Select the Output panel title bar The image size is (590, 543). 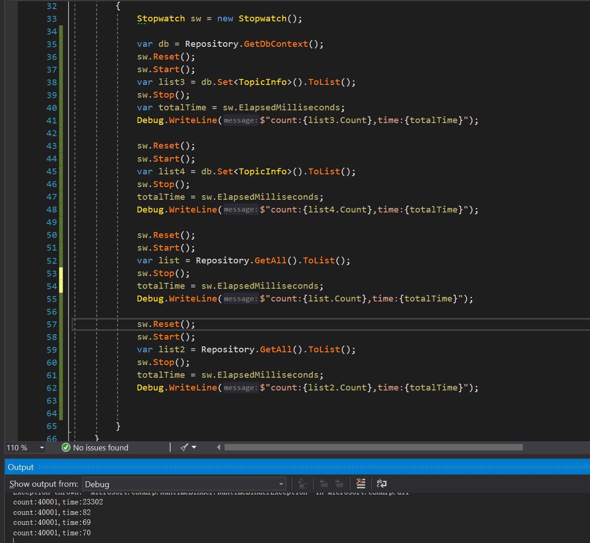tap(20, 467)
